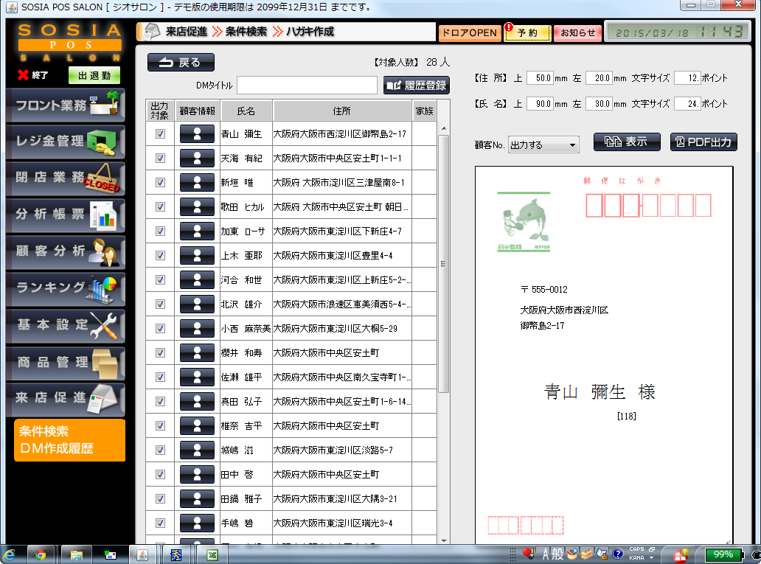
Task: Toggle output checkbox for 加東 ローサ
Action: [160, 231]
